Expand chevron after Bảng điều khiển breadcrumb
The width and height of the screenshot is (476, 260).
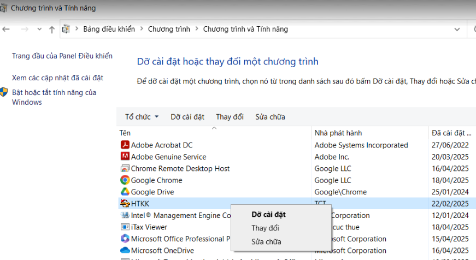click(142, 29)
